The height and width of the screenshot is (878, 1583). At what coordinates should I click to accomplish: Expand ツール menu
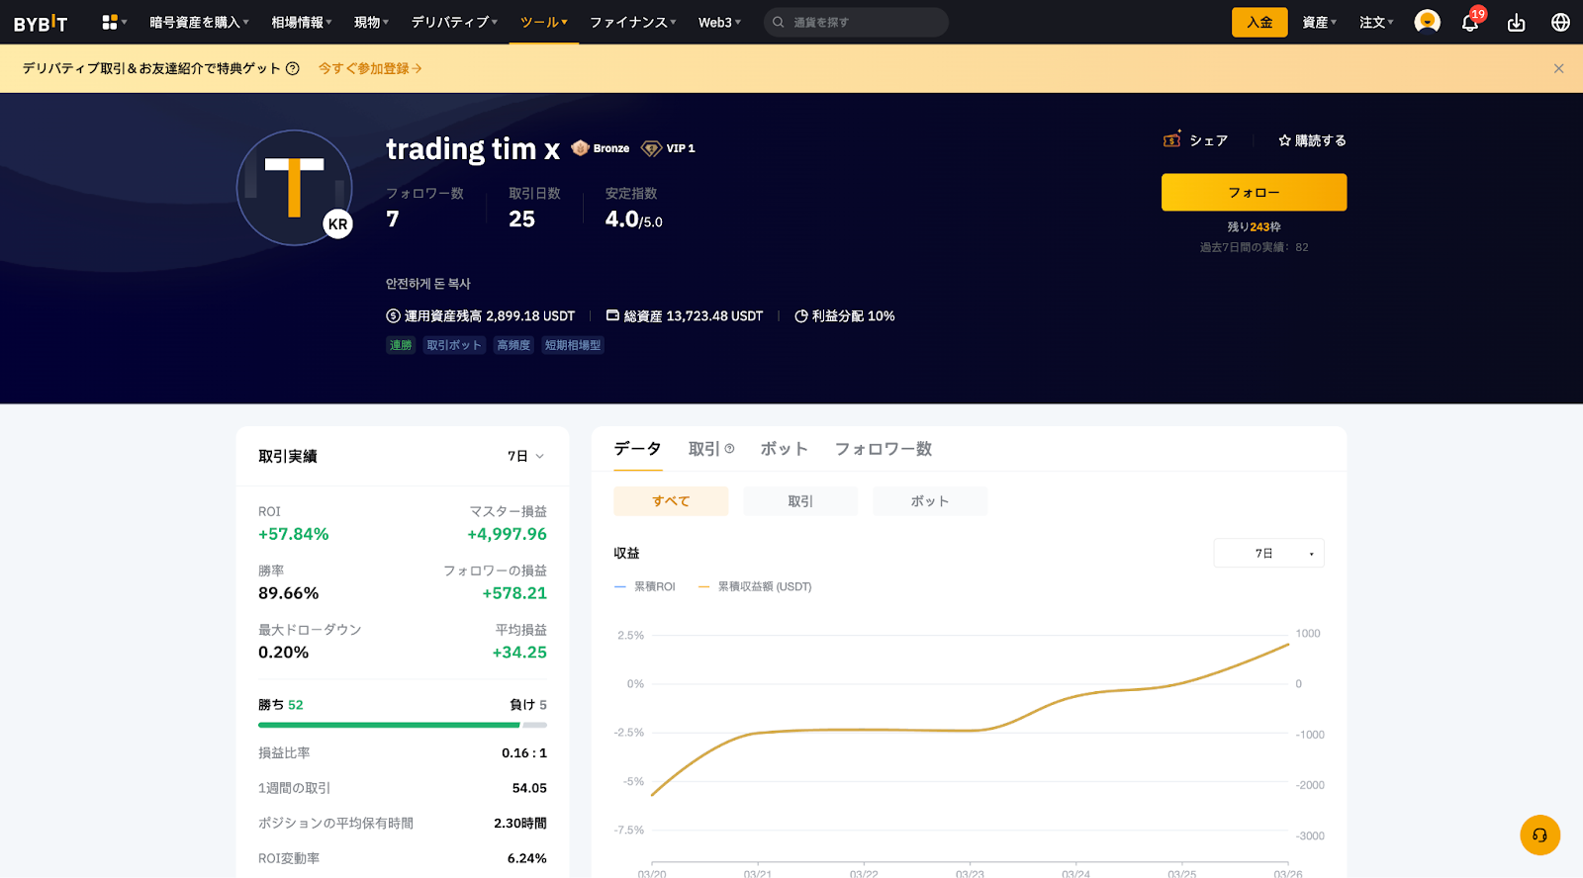543,22
